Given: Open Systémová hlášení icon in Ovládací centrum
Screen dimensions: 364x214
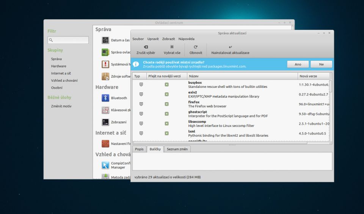Looking at the screenshot, I should tap(105, 64).
